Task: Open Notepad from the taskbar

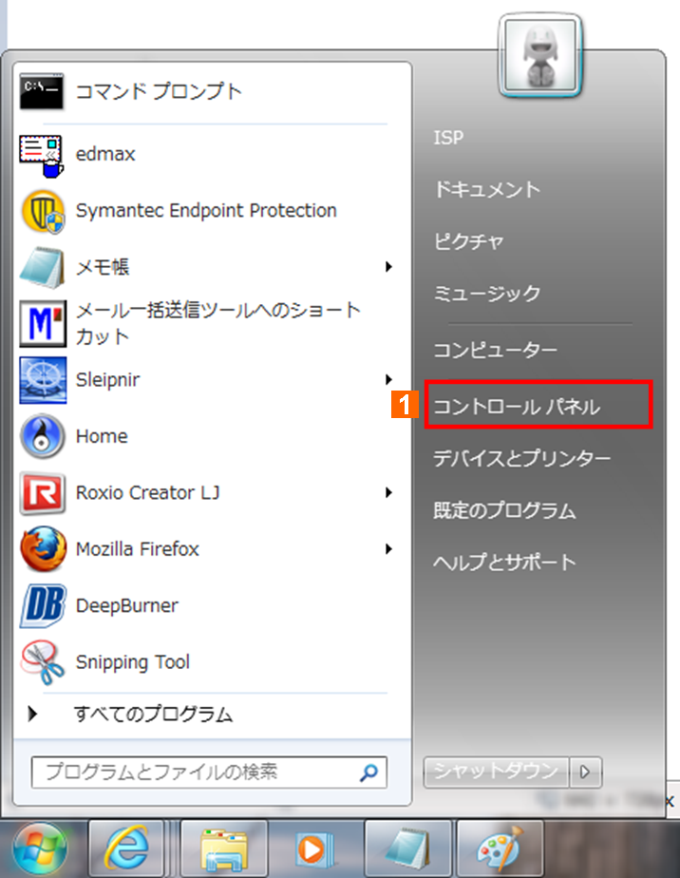Action: tap(408, 849)
